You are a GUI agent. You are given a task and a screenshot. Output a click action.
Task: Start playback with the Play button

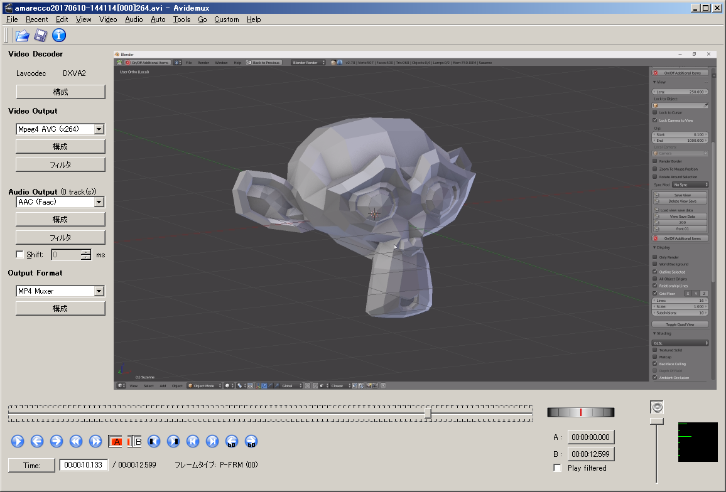pos(18,442)
